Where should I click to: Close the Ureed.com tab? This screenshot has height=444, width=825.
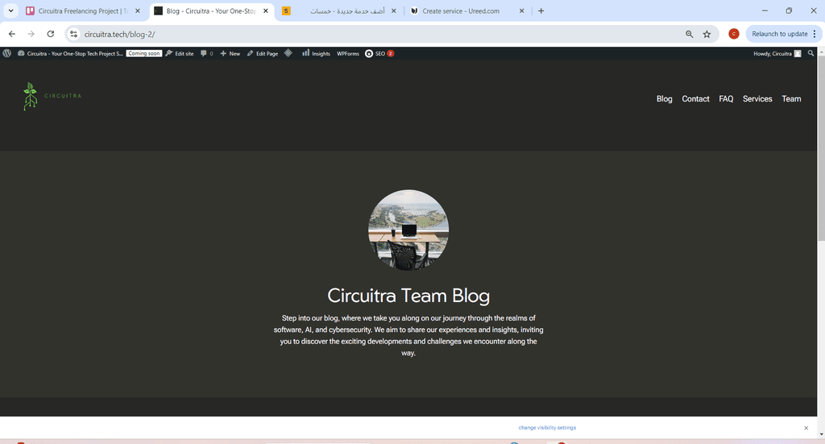tap(521, 10)
